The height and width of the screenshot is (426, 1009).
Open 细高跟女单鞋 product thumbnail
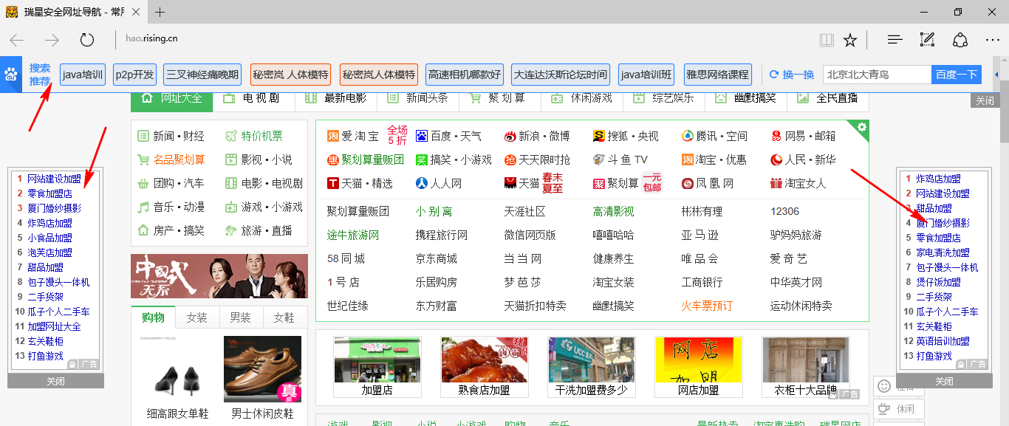[x=177, y=369]
